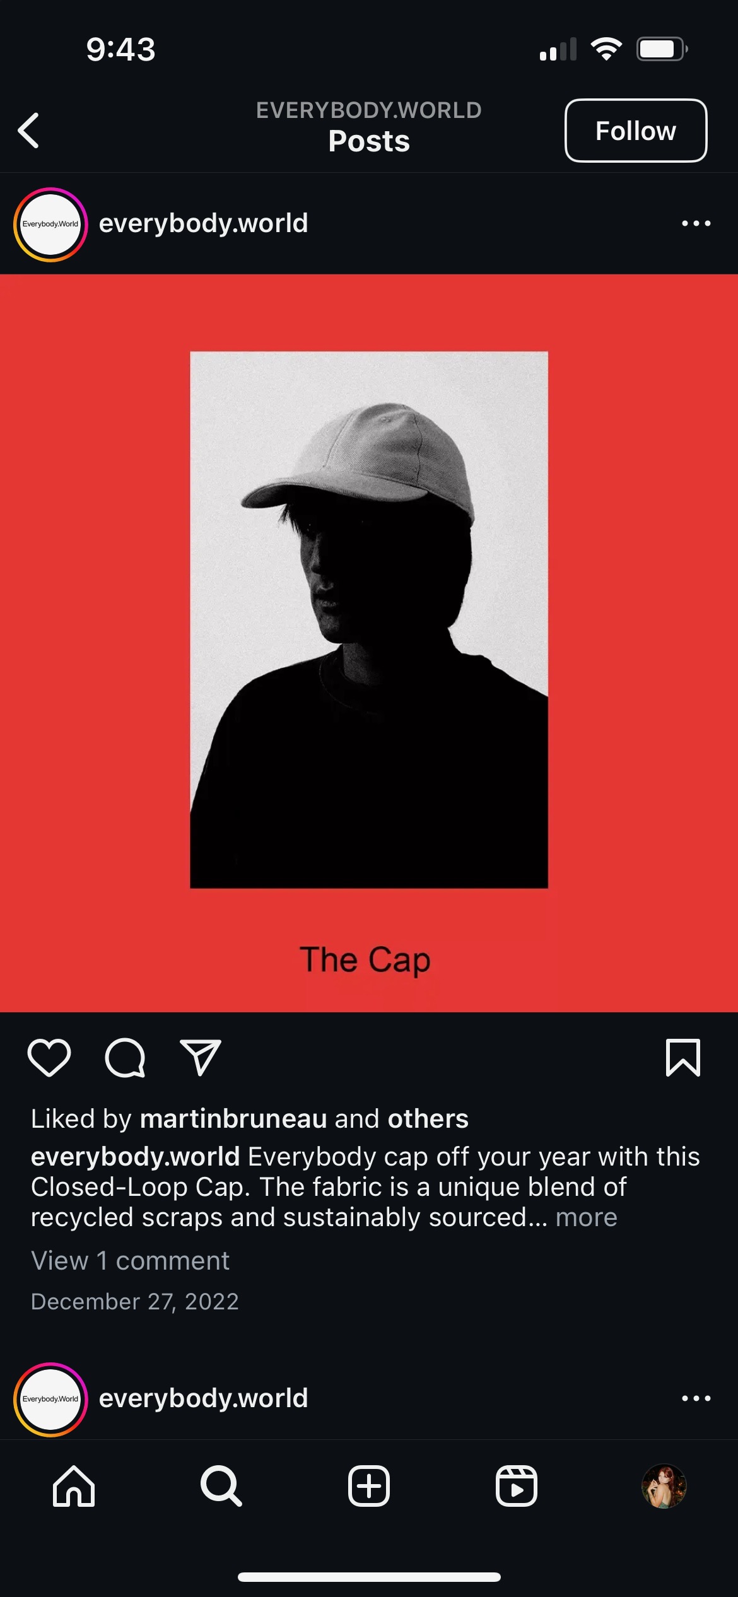Open the Home tab
Screen dimensions: 738x1597
(x=74, y=1486)
